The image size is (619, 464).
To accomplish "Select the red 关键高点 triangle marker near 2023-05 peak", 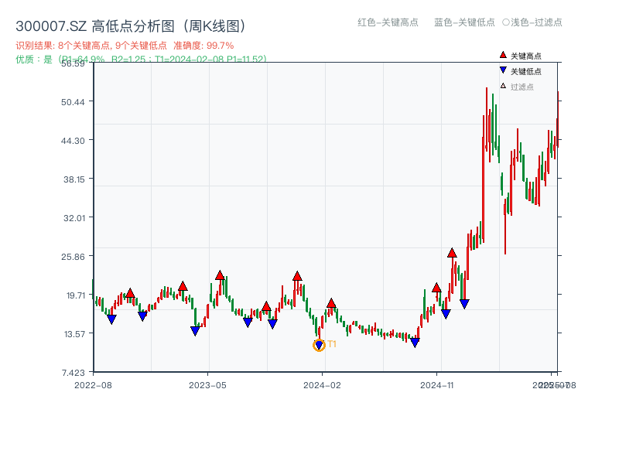I will click(220, 274).
